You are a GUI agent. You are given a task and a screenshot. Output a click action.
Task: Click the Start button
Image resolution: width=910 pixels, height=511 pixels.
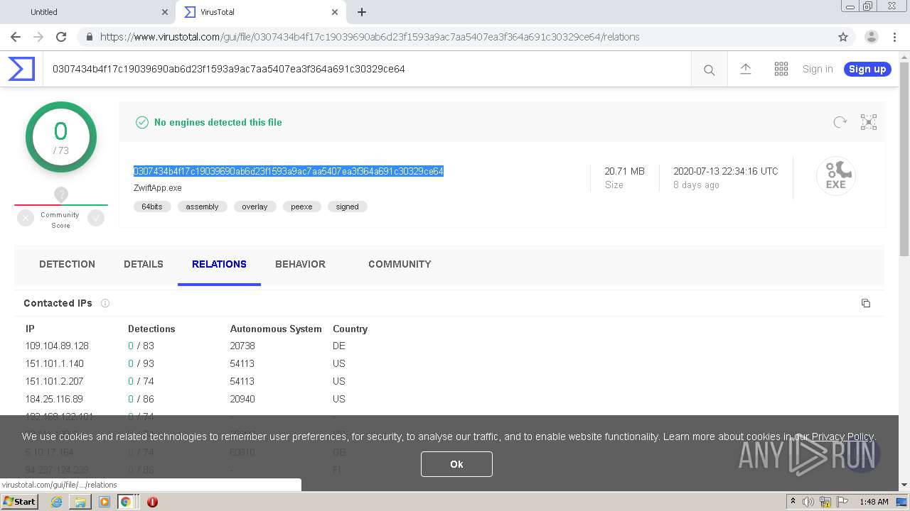click(x=19, y=502)
